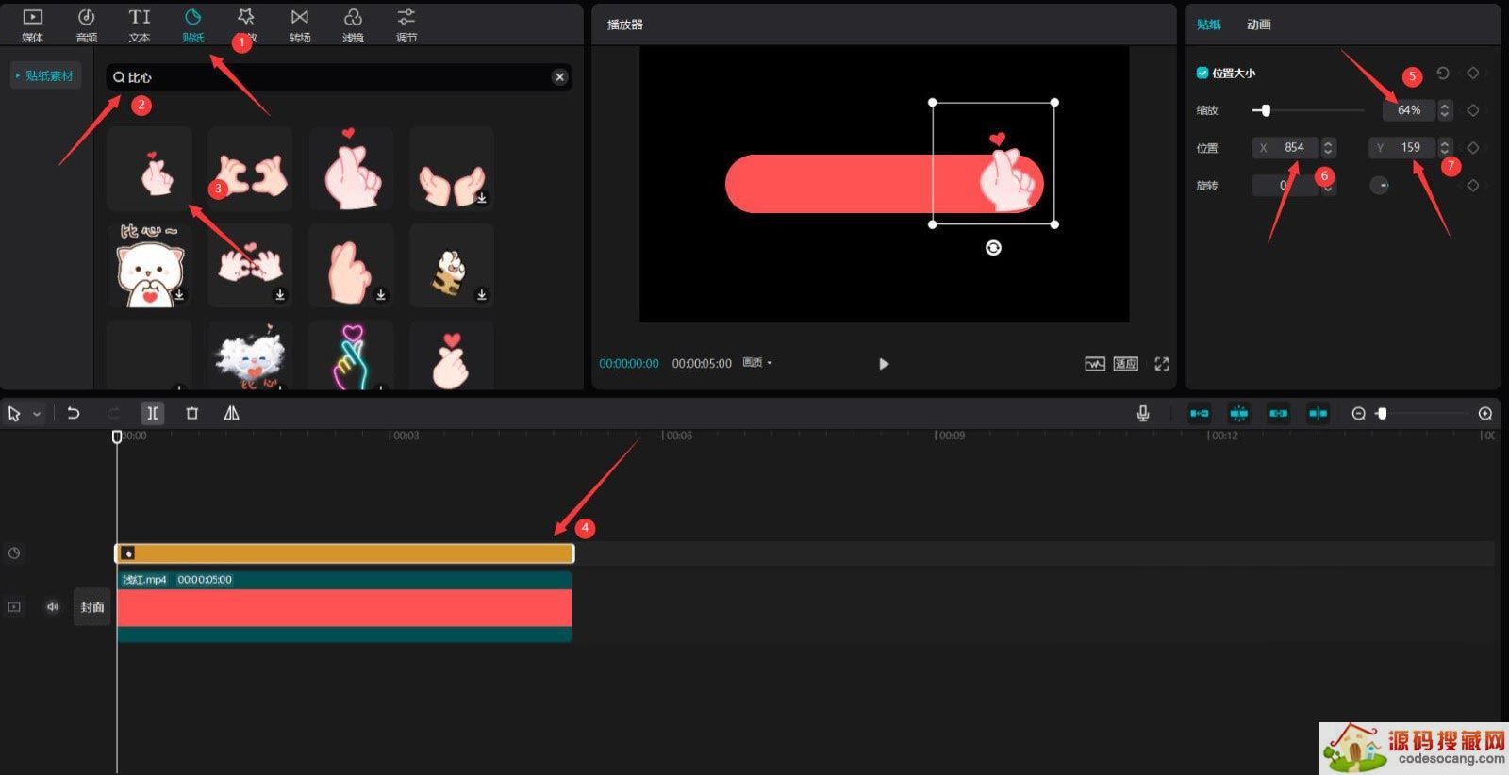Image resolution: width=1509 pixels, height=775 pixels.
Task: Undo the last action
Action: (74, 413)
